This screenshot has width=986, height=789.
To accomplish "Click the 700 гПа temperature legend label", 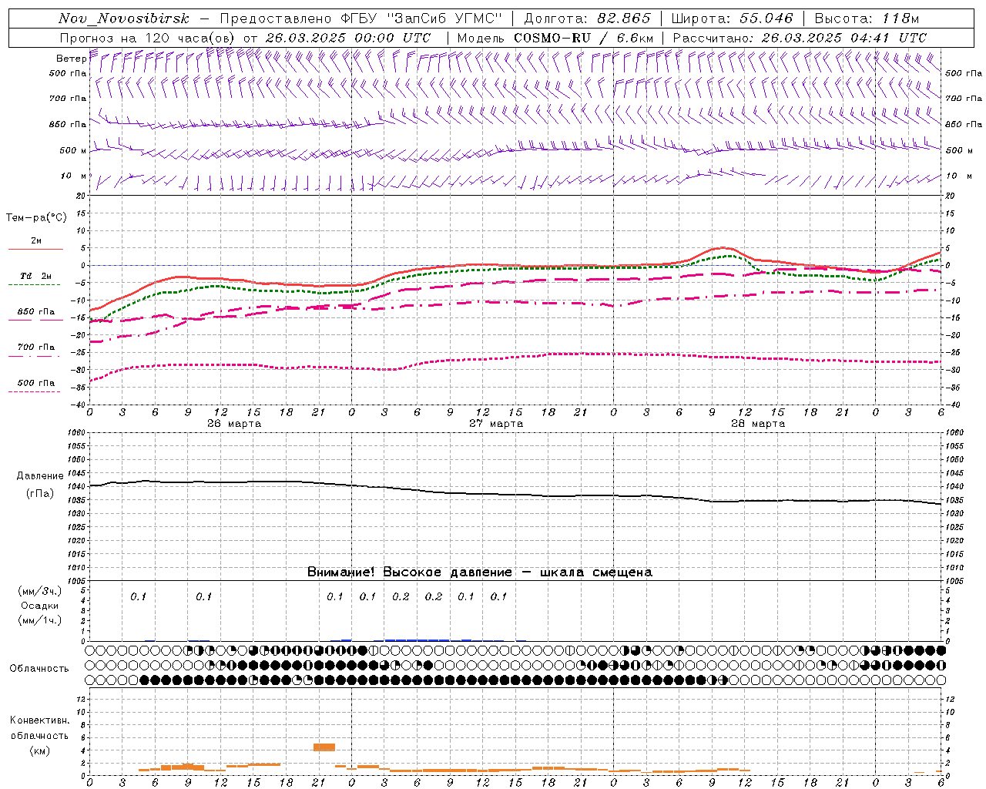I will (36, 347).
